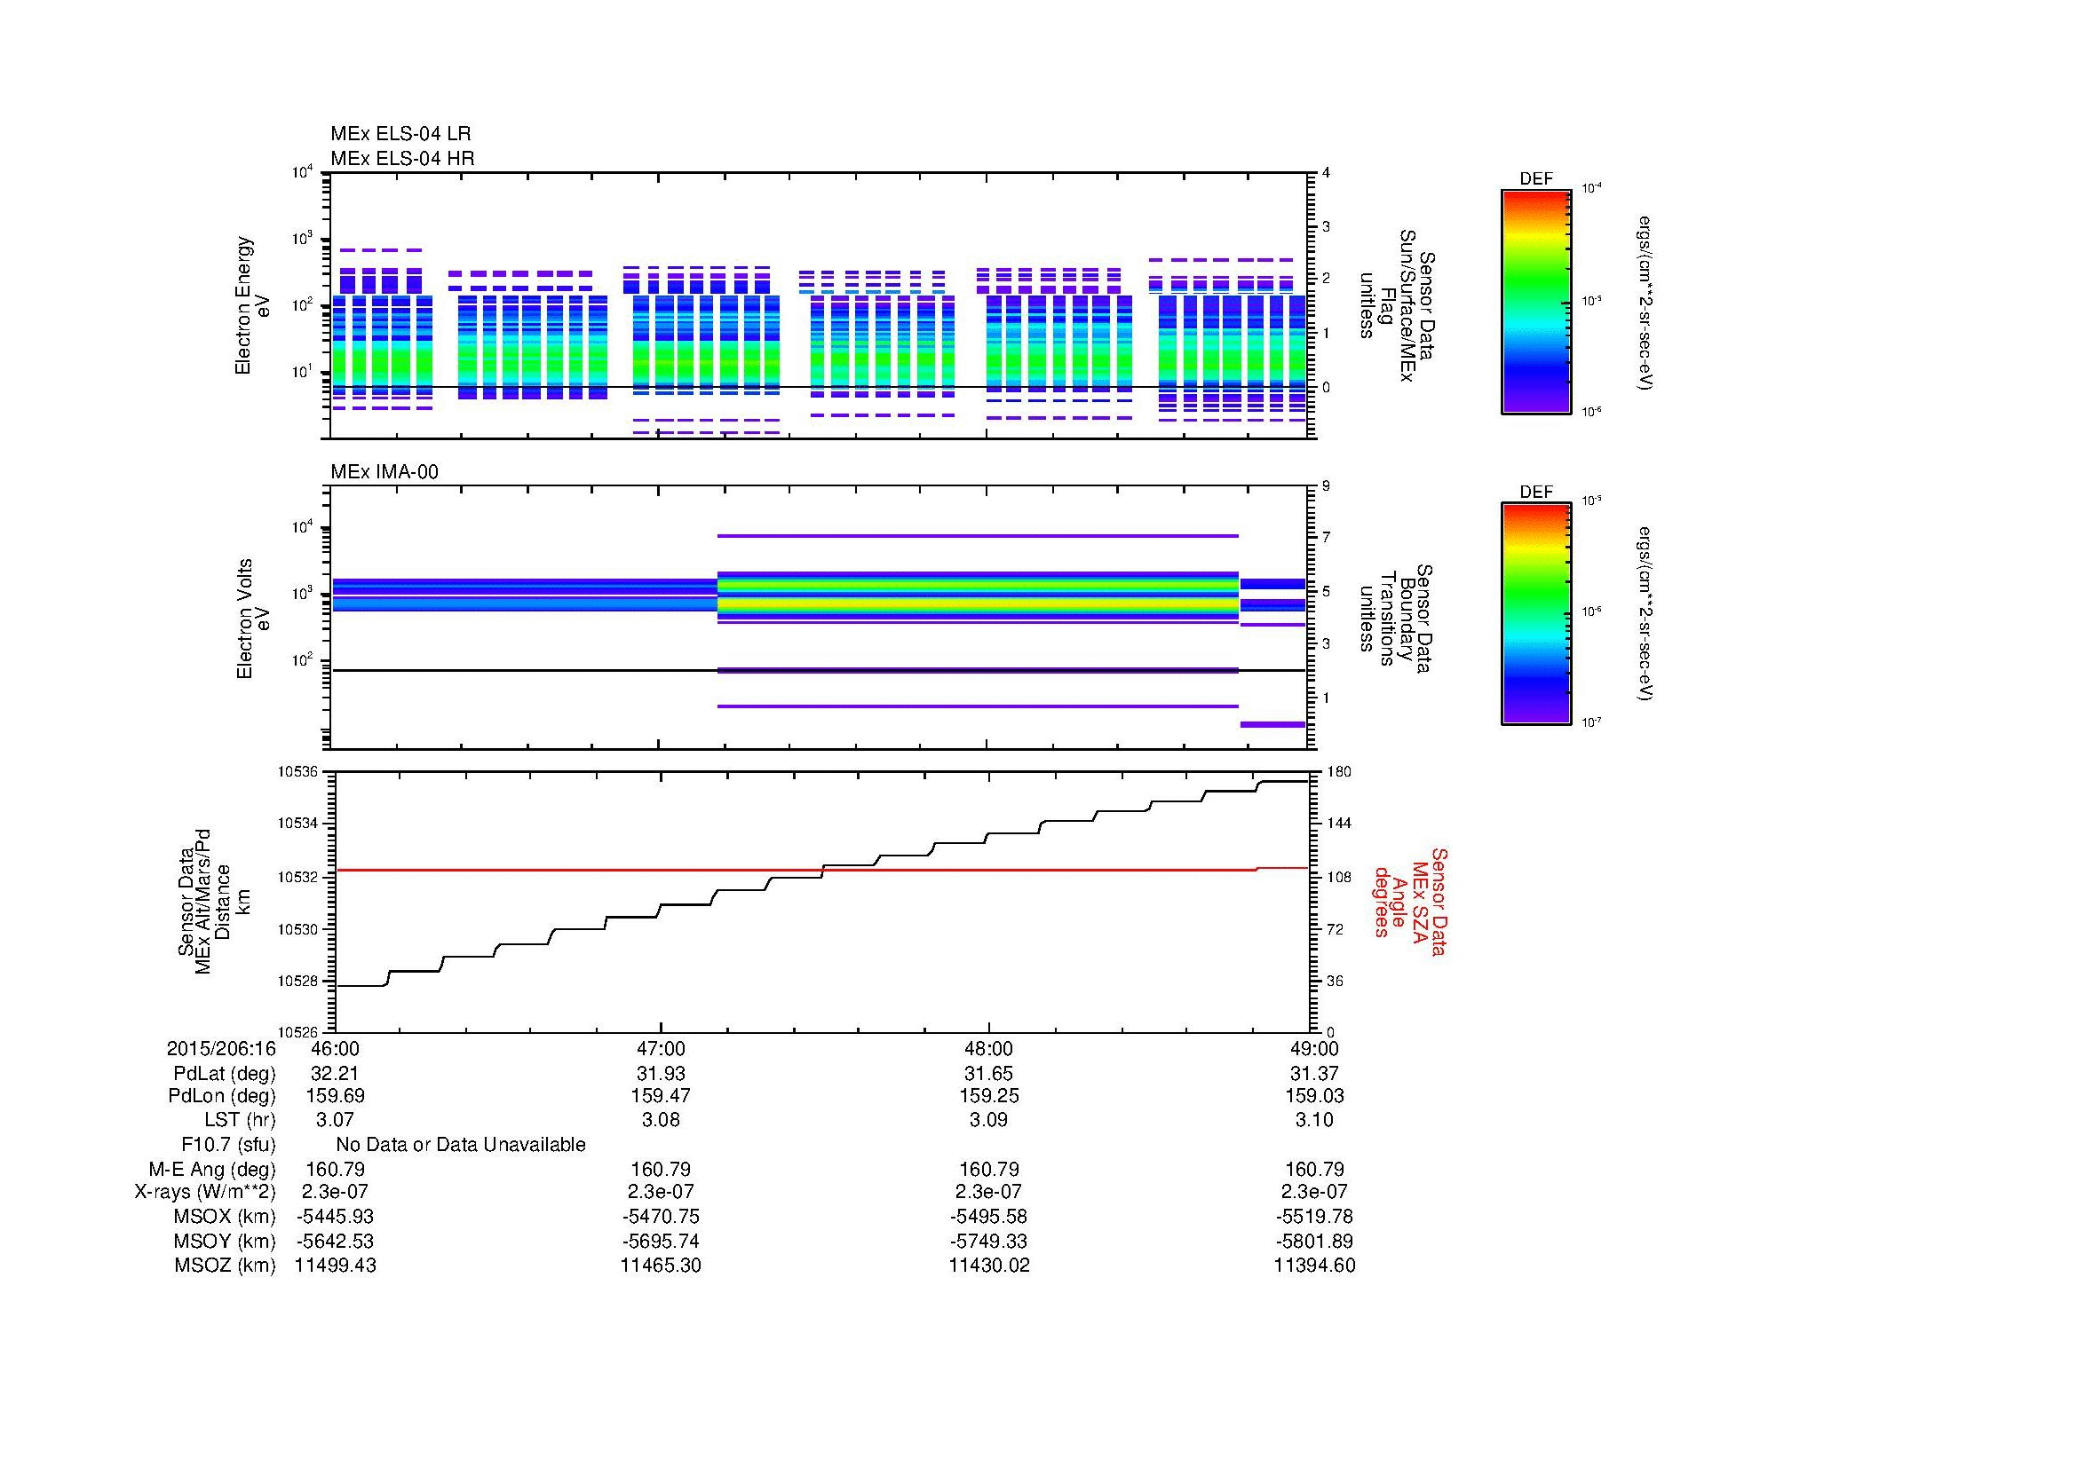Image resolution: width=2077 pixels, height=1467 pixels.
Task: Click the MSOY value -5749.33
Action: pos(988,1241)
